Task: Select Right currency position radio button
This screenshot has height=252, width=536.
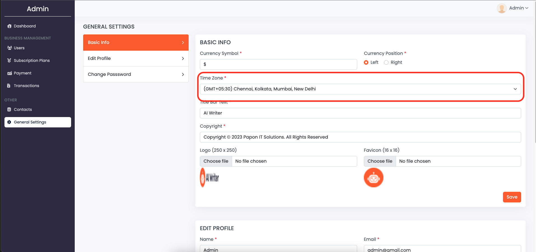Action: pos(386,62)
